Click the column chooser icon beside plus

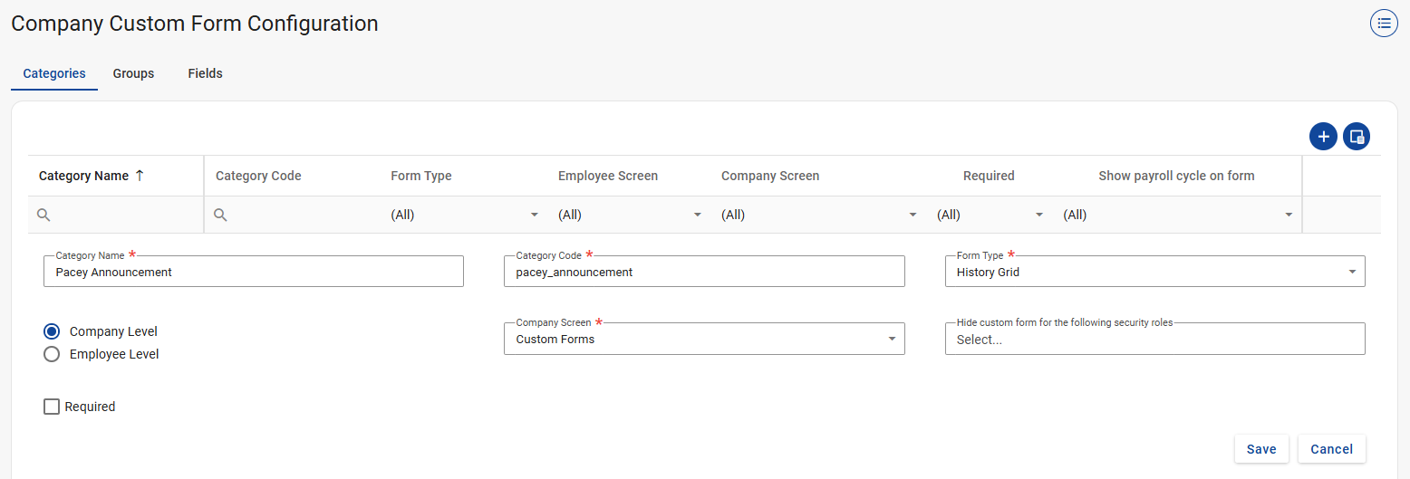[1357, 137]
